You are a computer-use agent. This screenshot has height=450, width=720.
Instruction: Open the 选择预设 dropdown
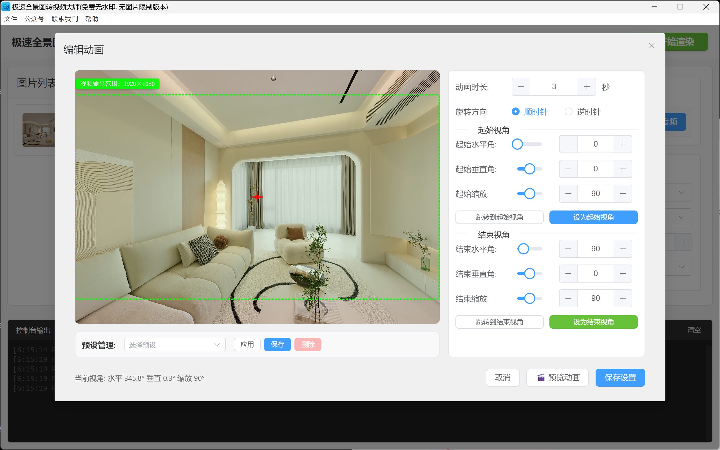coord(175,345)
